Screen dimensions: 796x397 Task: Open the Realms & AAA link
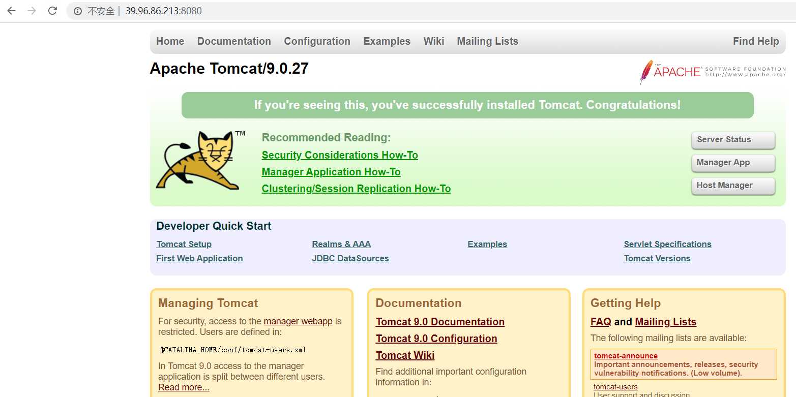[x=341, y=244]
